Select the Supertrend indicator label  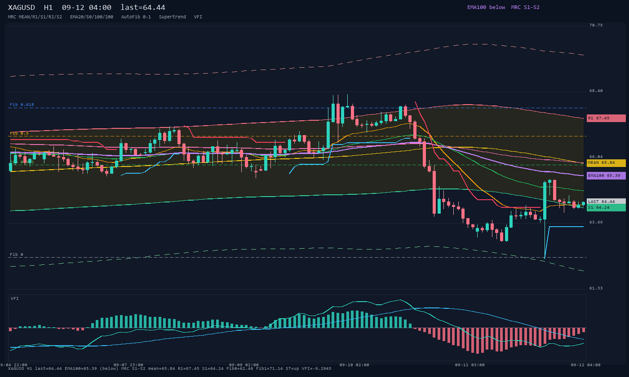click(173, 17)
